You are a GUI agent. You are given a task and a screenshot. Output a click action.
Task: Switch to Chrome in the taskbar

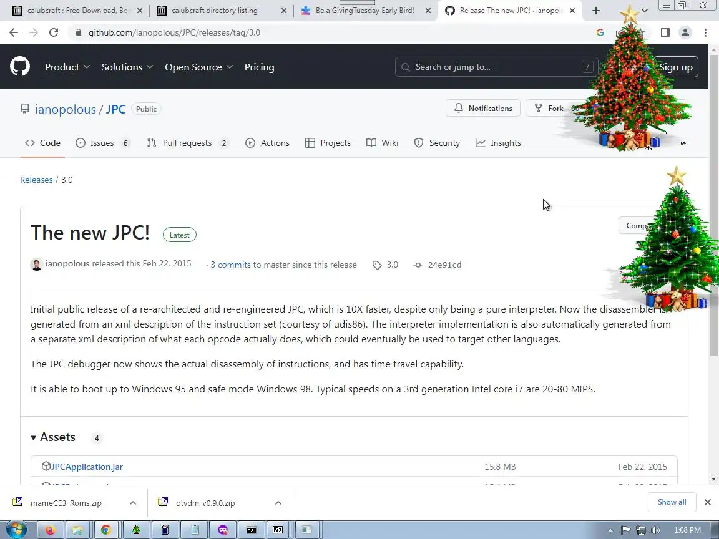[106, 530]
